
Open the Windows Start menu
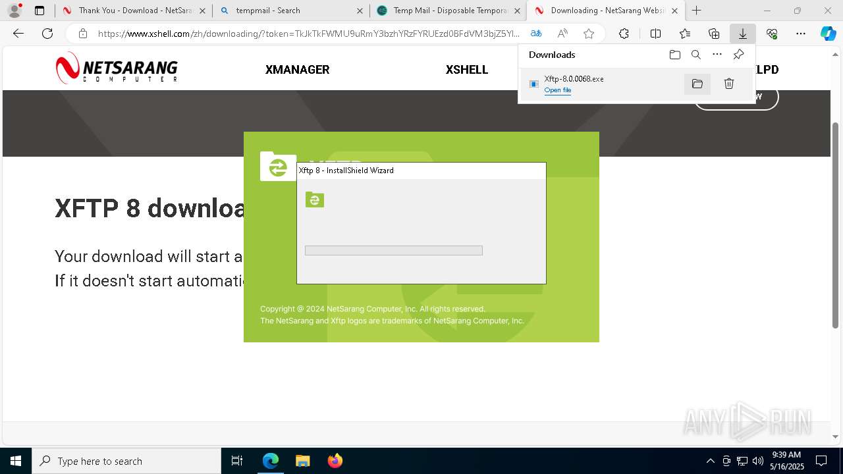click(16, 461)
